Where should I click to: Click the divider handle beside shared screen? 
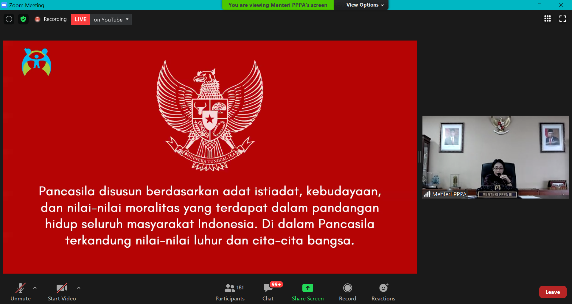[419, 157]
